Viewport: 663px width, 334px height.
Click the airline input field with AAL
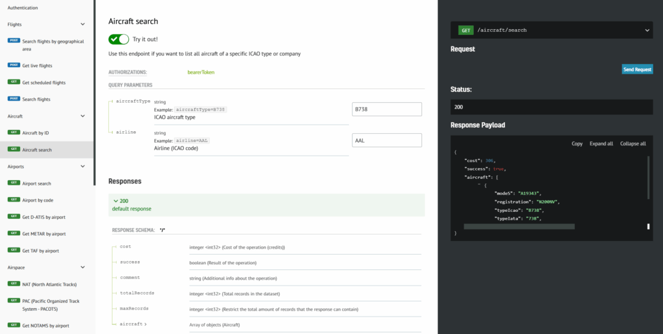click(x=387, y=140)
